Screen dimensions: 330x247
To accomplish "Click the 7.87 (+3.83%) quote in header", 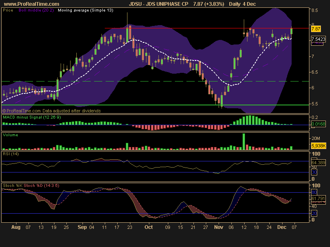I will (x=209, y=4).
